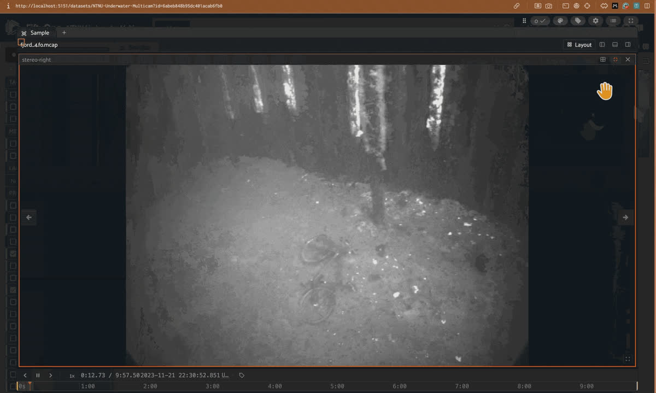The height and width of the screenshot is (393, 656).
Task: Click the crosshair target icon in the browser toolbar
Action: point(587,5)
